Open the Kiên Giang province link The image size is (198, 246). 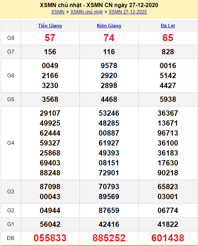click(109, 26)
